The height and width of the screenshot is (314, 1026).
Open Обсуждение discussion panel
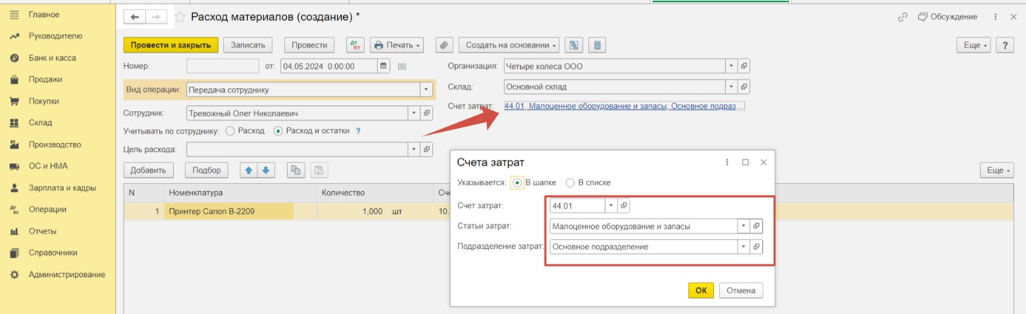(948, 17)
